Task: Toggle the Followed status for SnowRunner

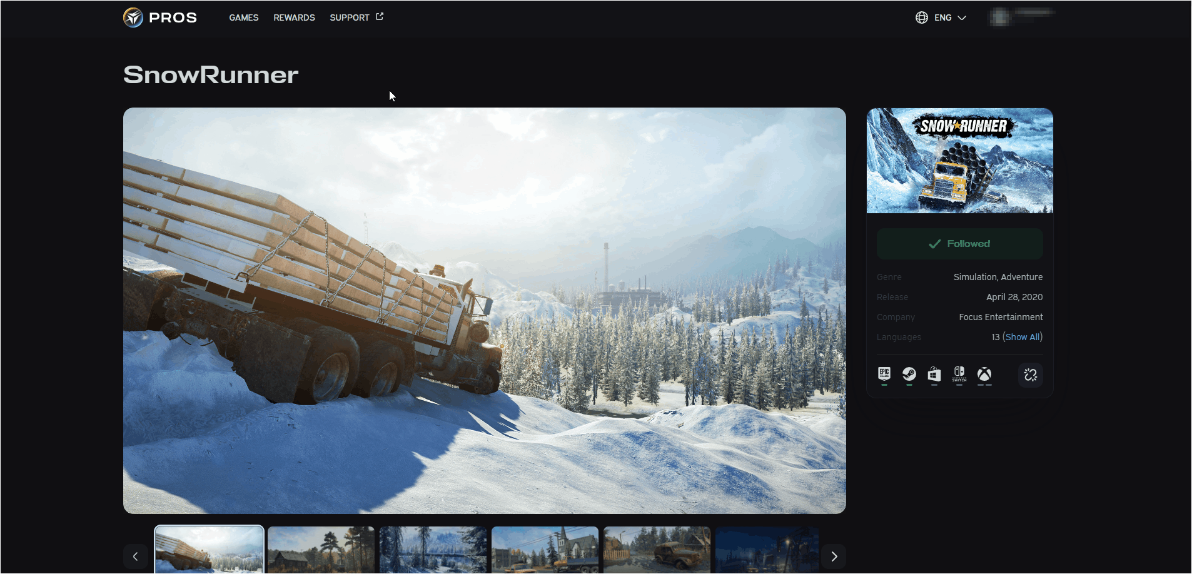Action: click(x=959, y=243)
